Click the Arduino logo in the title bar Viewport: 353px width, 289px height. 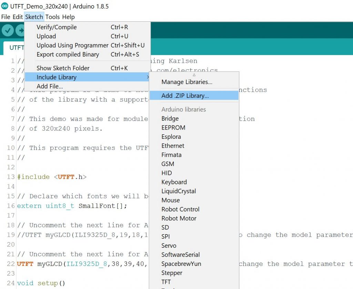point(5,6)
